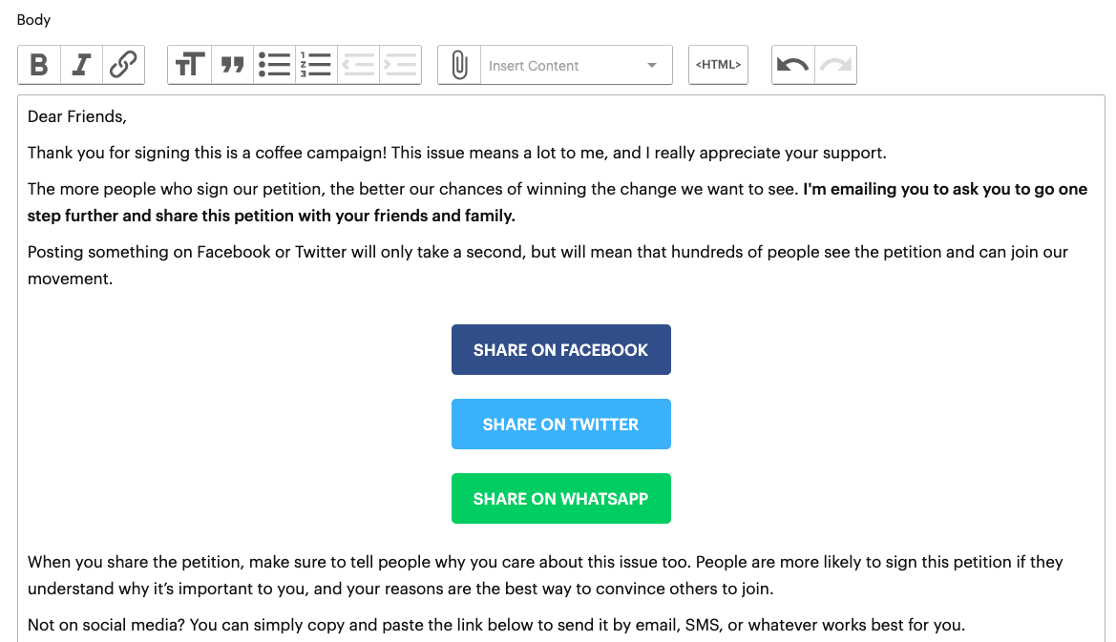The image size is (1116, 642).
Task: Decrease indent of the list
Action: pyautogui.click(x=358, y=65)
